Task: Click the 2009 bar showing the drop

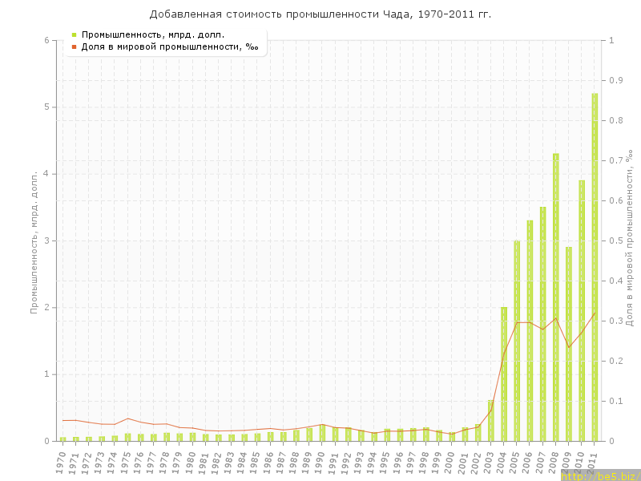Action: [x=569, y=343]
